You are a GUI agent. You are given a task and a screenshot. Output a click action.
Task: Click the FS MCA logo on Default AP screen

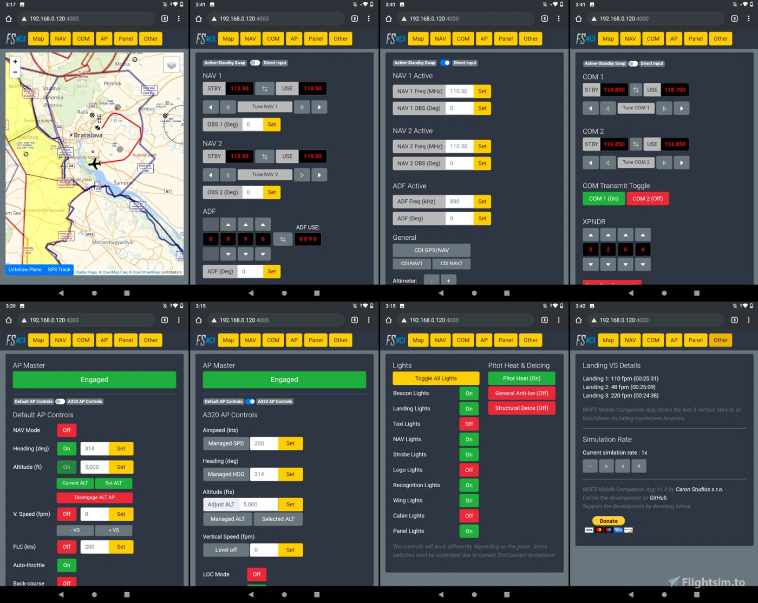coord(16,340)
